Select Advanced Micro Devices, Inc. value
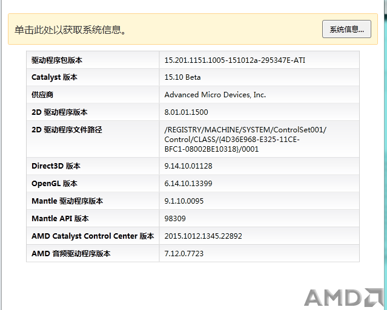387x310 pixels. click(215, 94)
